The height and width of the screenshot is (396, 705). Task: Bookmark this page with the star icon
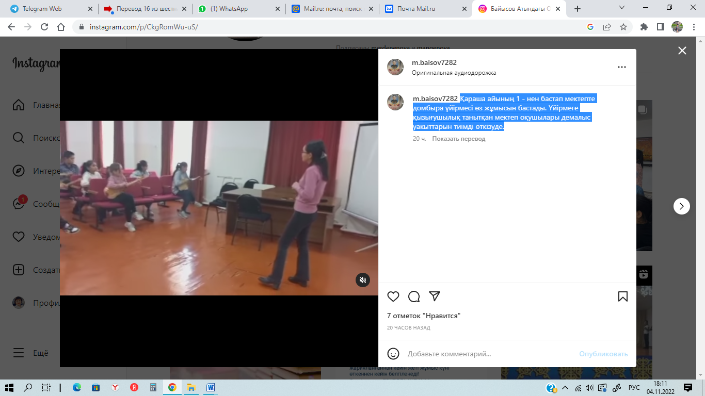point(623,27)
